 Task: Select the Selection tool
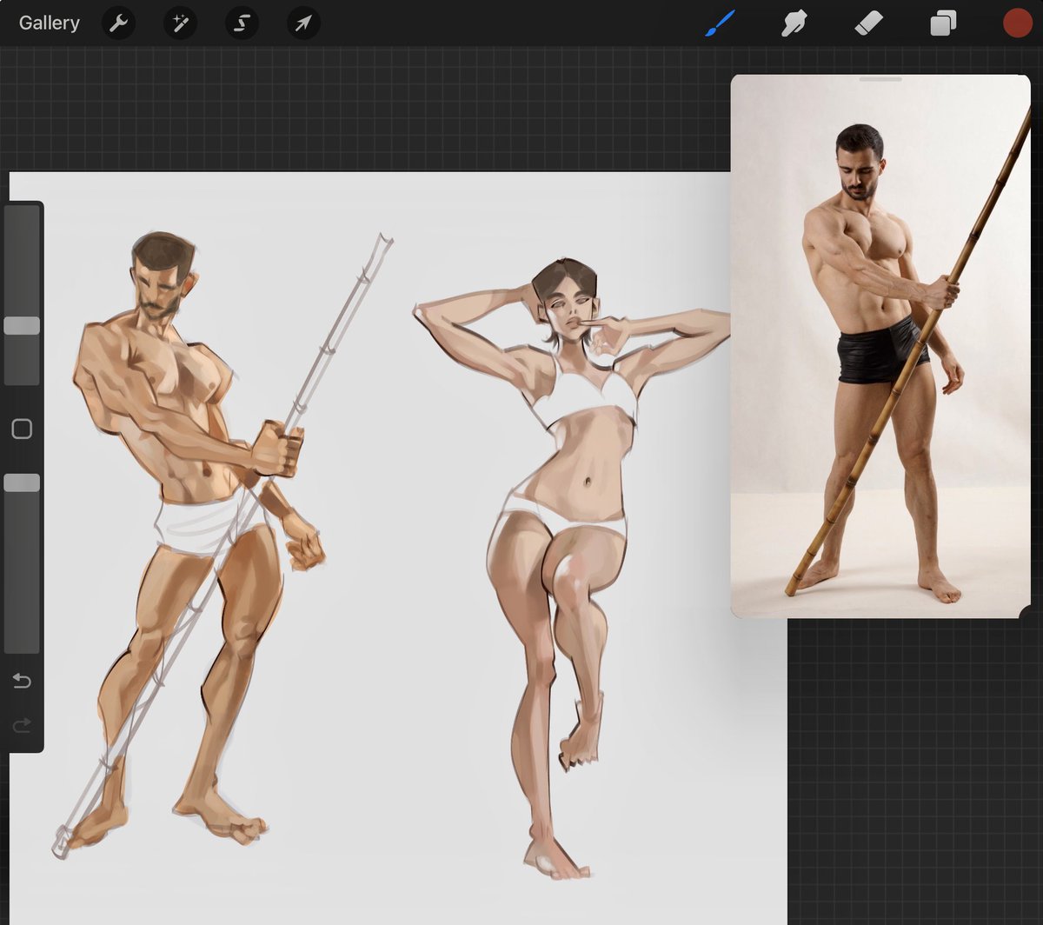(x=241, y=23)
